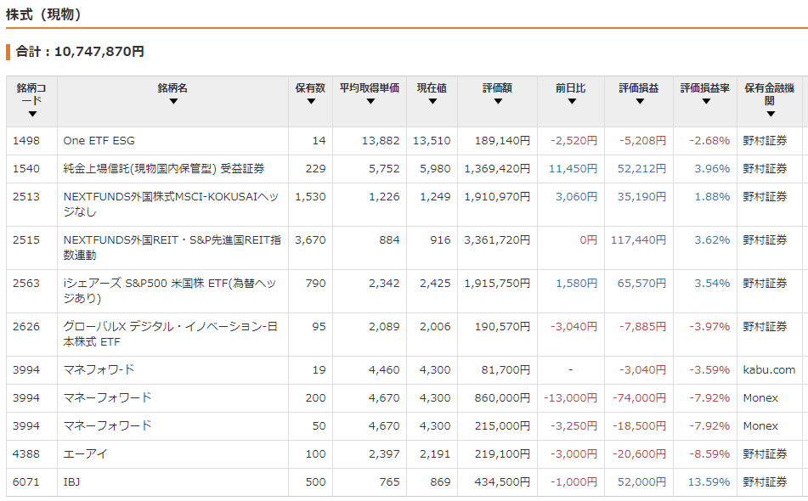Sort by 前日比 column arrow
The image size is (808, 501).
(572, 101)
